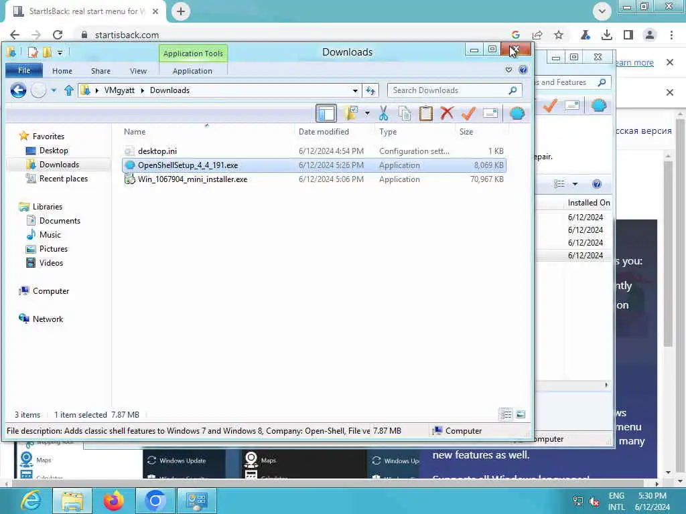
Task: Open Firefox from the taskbar
Action: pos(114,501)
